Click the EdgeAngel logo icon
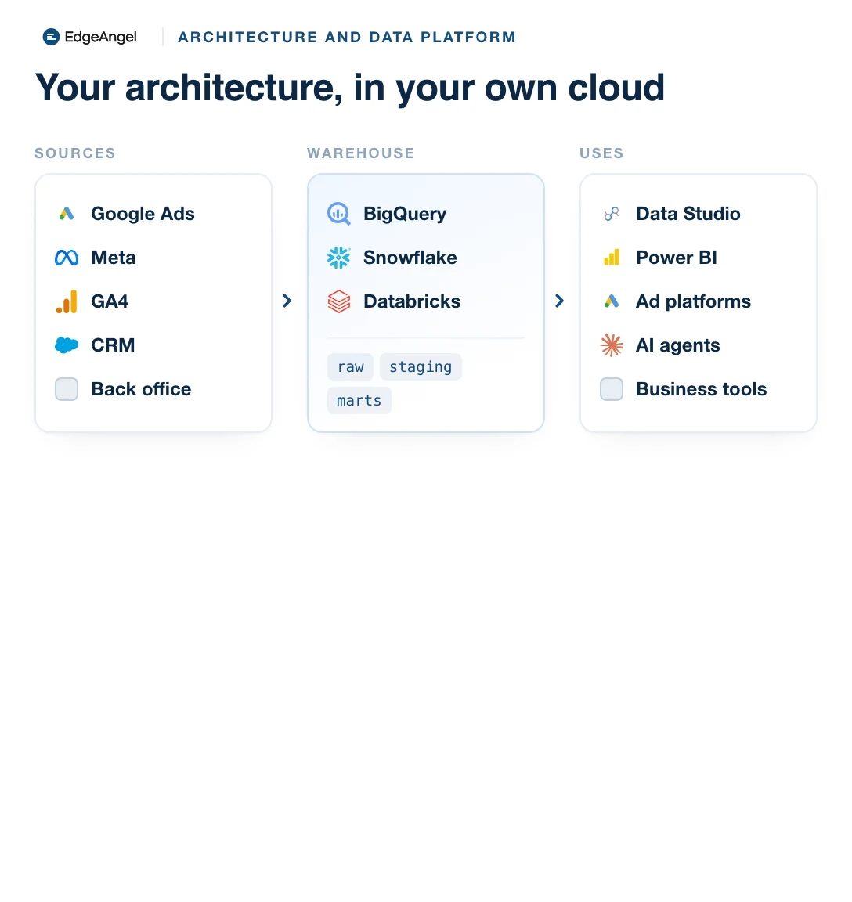This screenshot has height=902, width=852. click(x=51, y=37)
